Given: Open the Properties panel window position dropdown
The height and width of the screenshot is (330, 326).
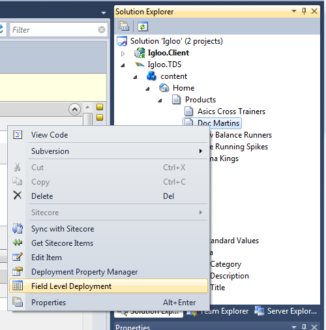Looking at the screenshot, I should (x=294, y=327).
